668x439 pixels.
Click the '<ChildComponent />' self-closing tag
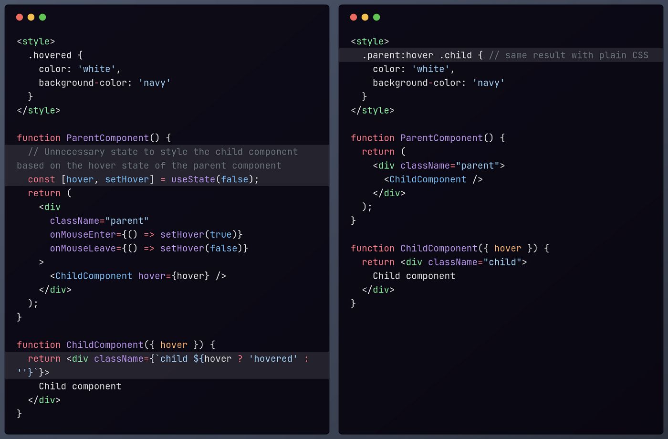click(x=433, y=179)
